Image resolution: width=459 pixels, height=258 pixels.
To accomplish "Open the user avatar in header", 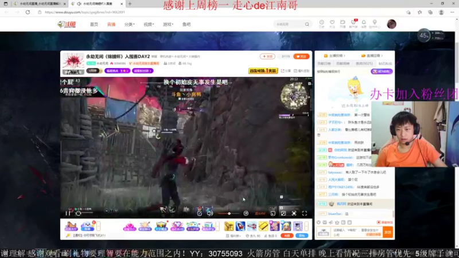I will tap(391, 24).
